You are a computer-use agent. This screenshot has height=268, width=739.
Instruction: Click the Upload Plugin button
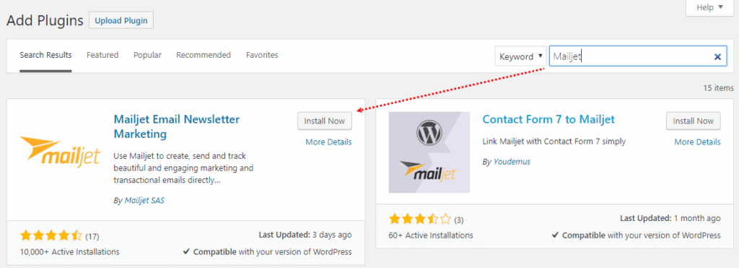click(x=121, y=21)
